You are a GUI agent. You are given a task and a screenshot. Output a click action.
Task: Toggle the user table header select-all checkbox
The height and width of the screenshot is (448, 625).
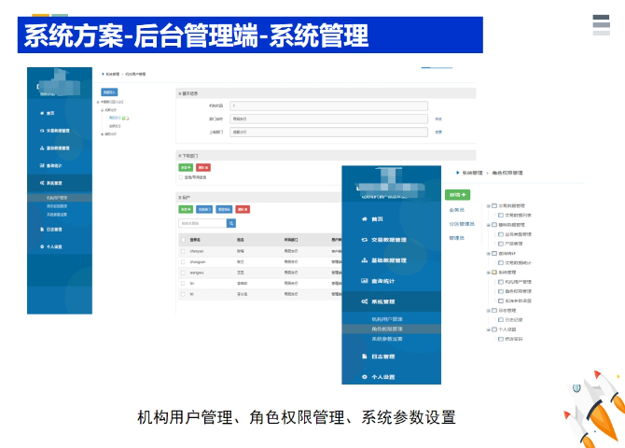[x=183, y=240]
